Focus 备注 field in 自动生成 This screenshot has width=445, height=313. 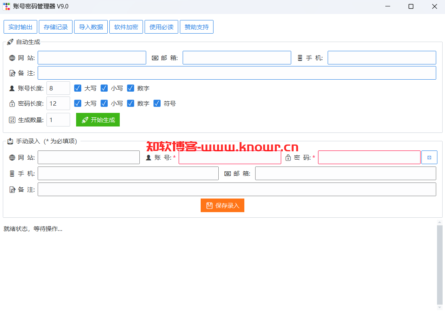(237, 73)
